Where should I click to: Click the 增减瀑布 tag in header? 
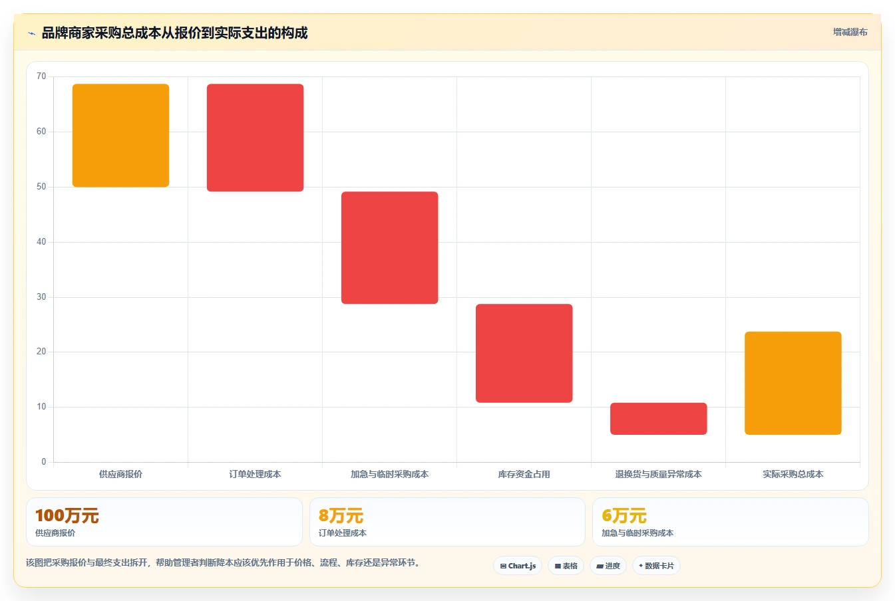(850, 32)
